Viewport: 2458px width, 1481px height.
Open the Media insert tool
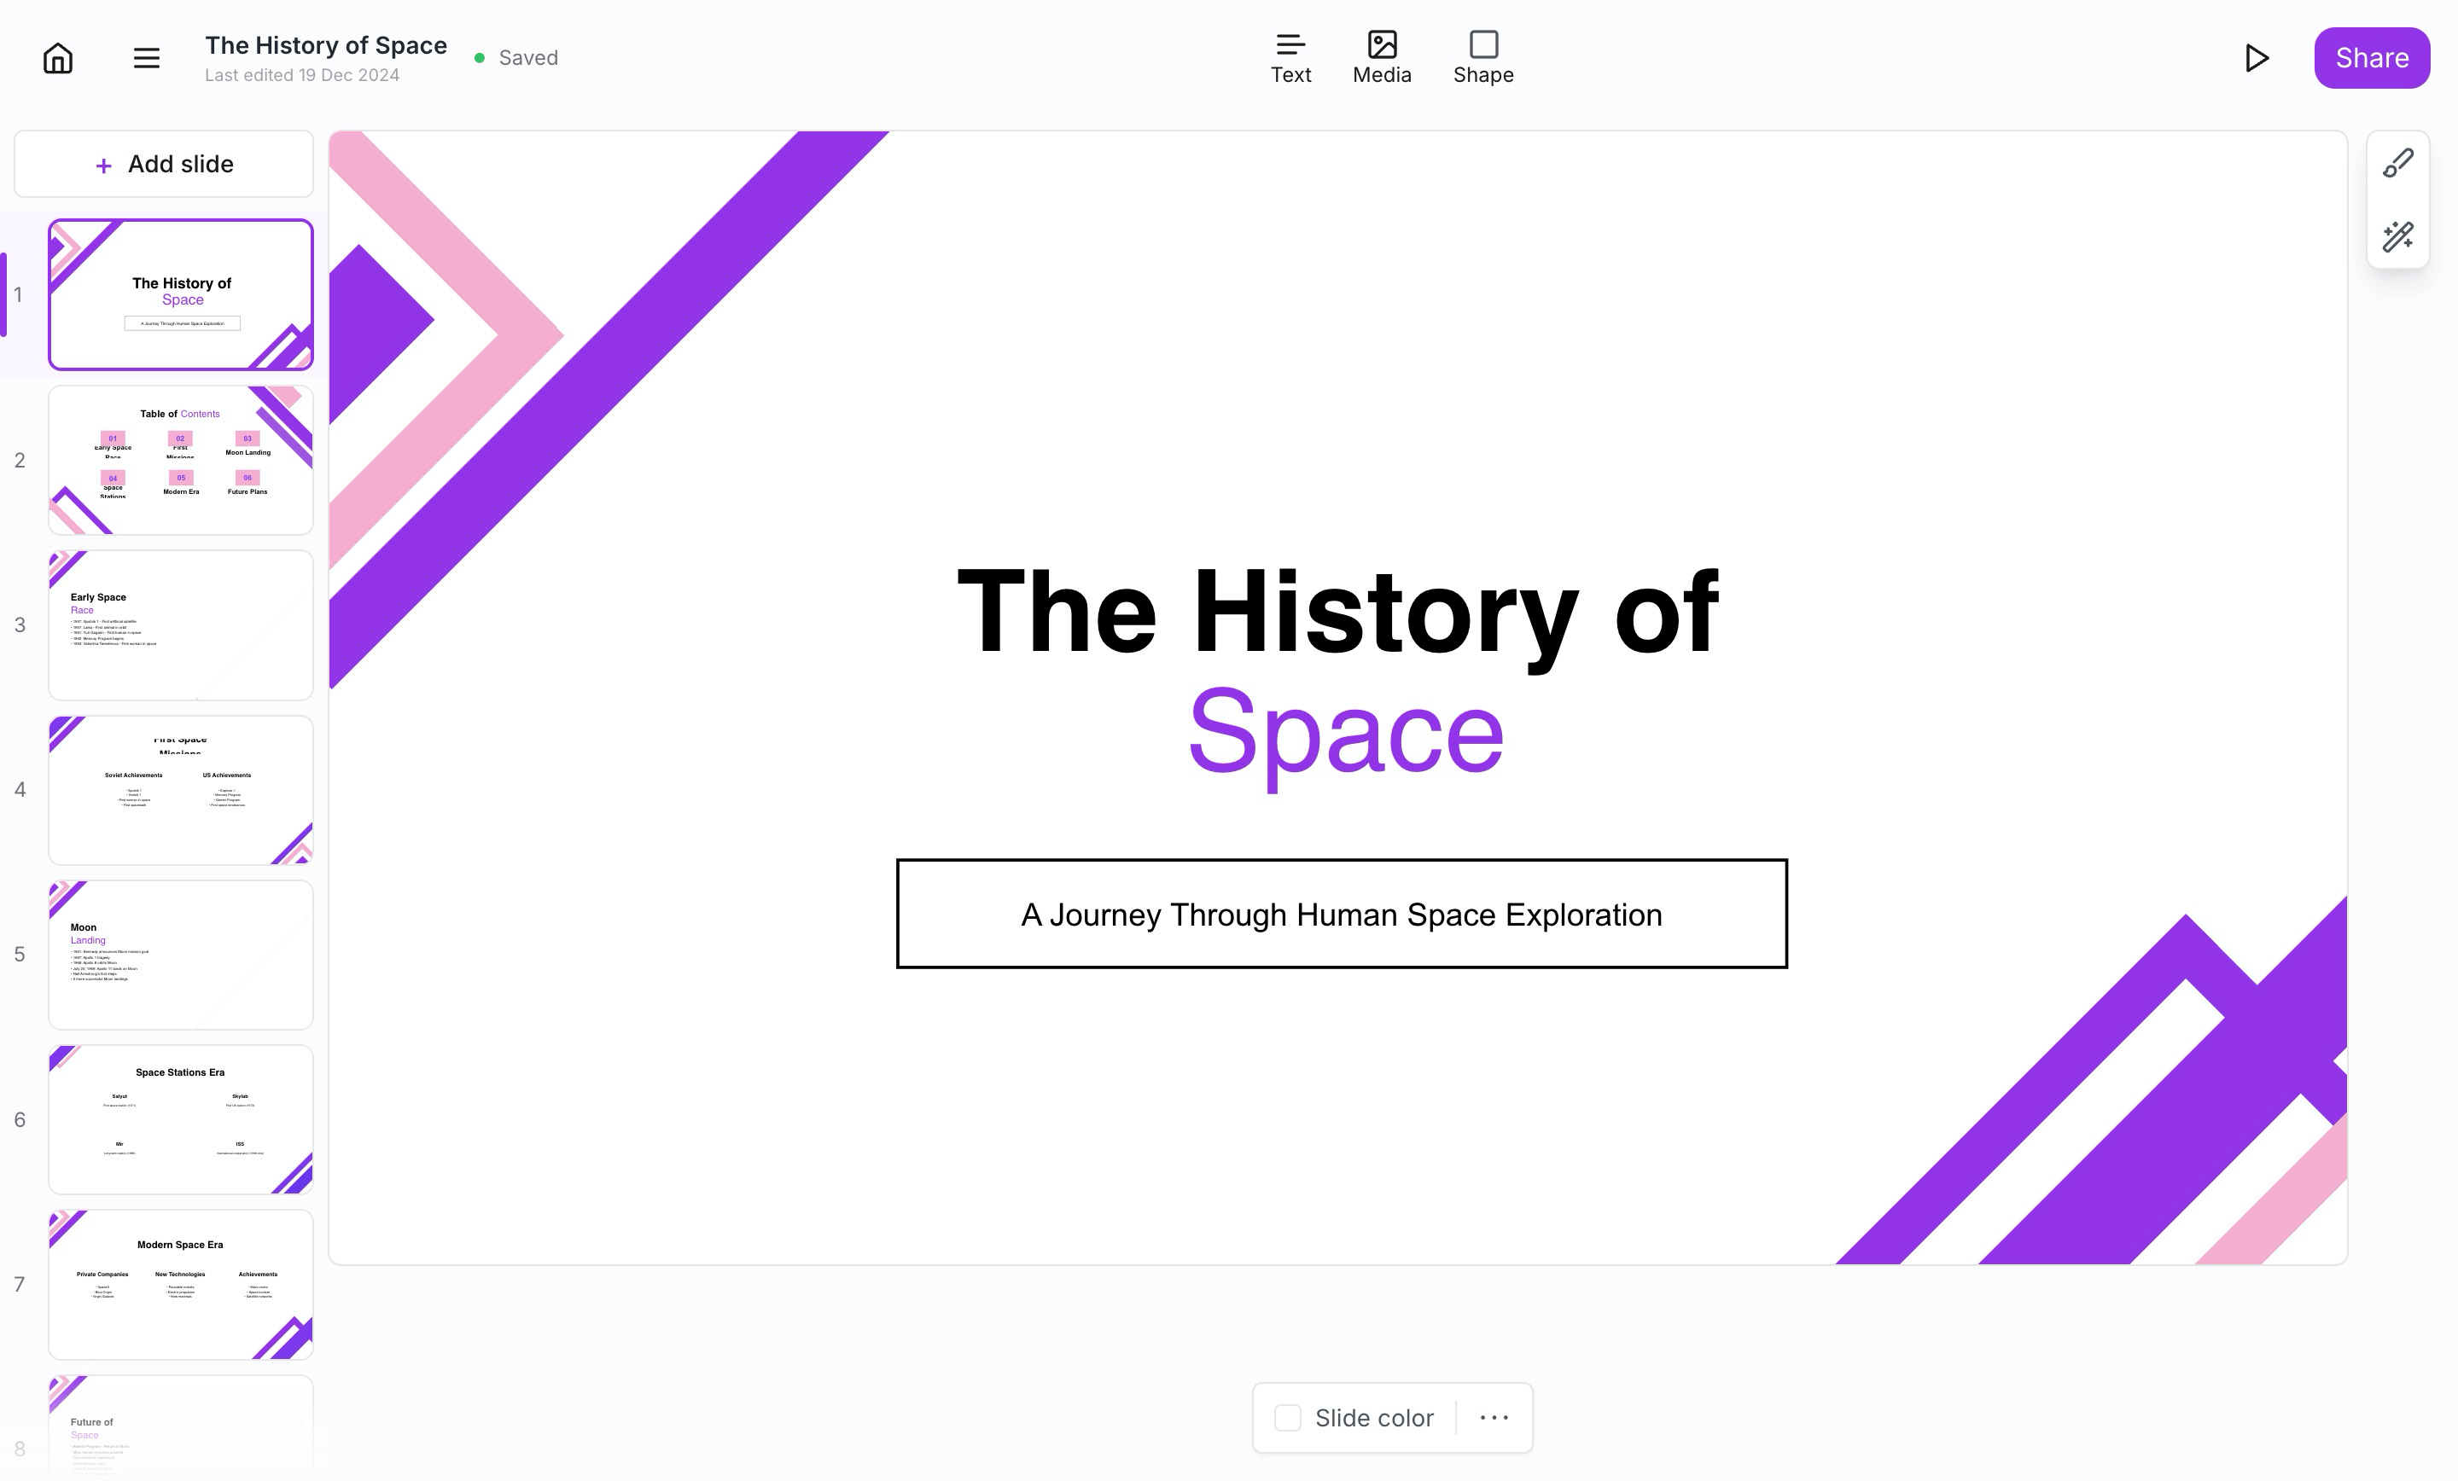pyautogui.click(x=1382, y=58)
